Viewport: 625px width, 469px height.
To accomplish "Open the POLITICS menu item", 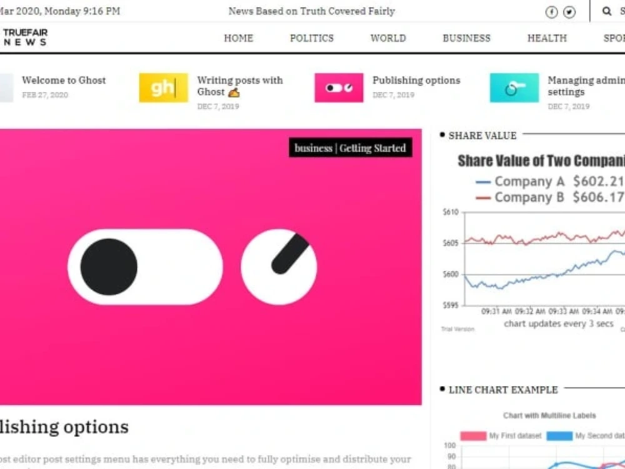I will pos(312,38).
